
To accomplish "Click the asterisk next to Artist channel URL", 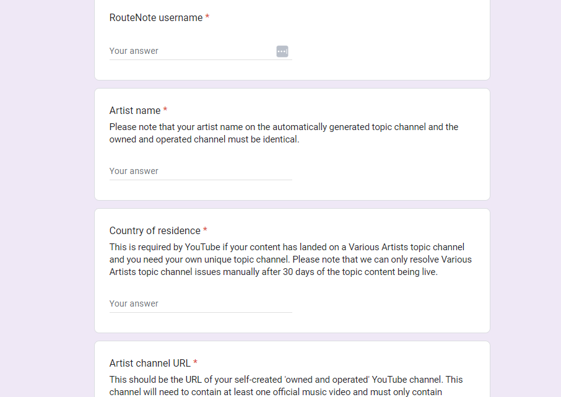I will click(x=195, y=364).
